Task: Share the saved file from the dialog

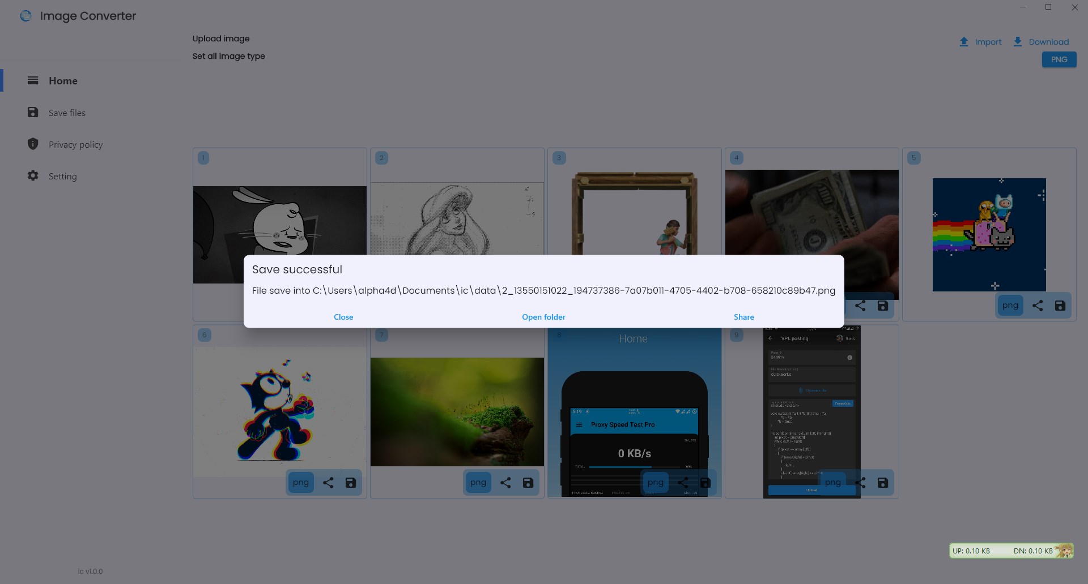Action: click(x=743, y=317)
